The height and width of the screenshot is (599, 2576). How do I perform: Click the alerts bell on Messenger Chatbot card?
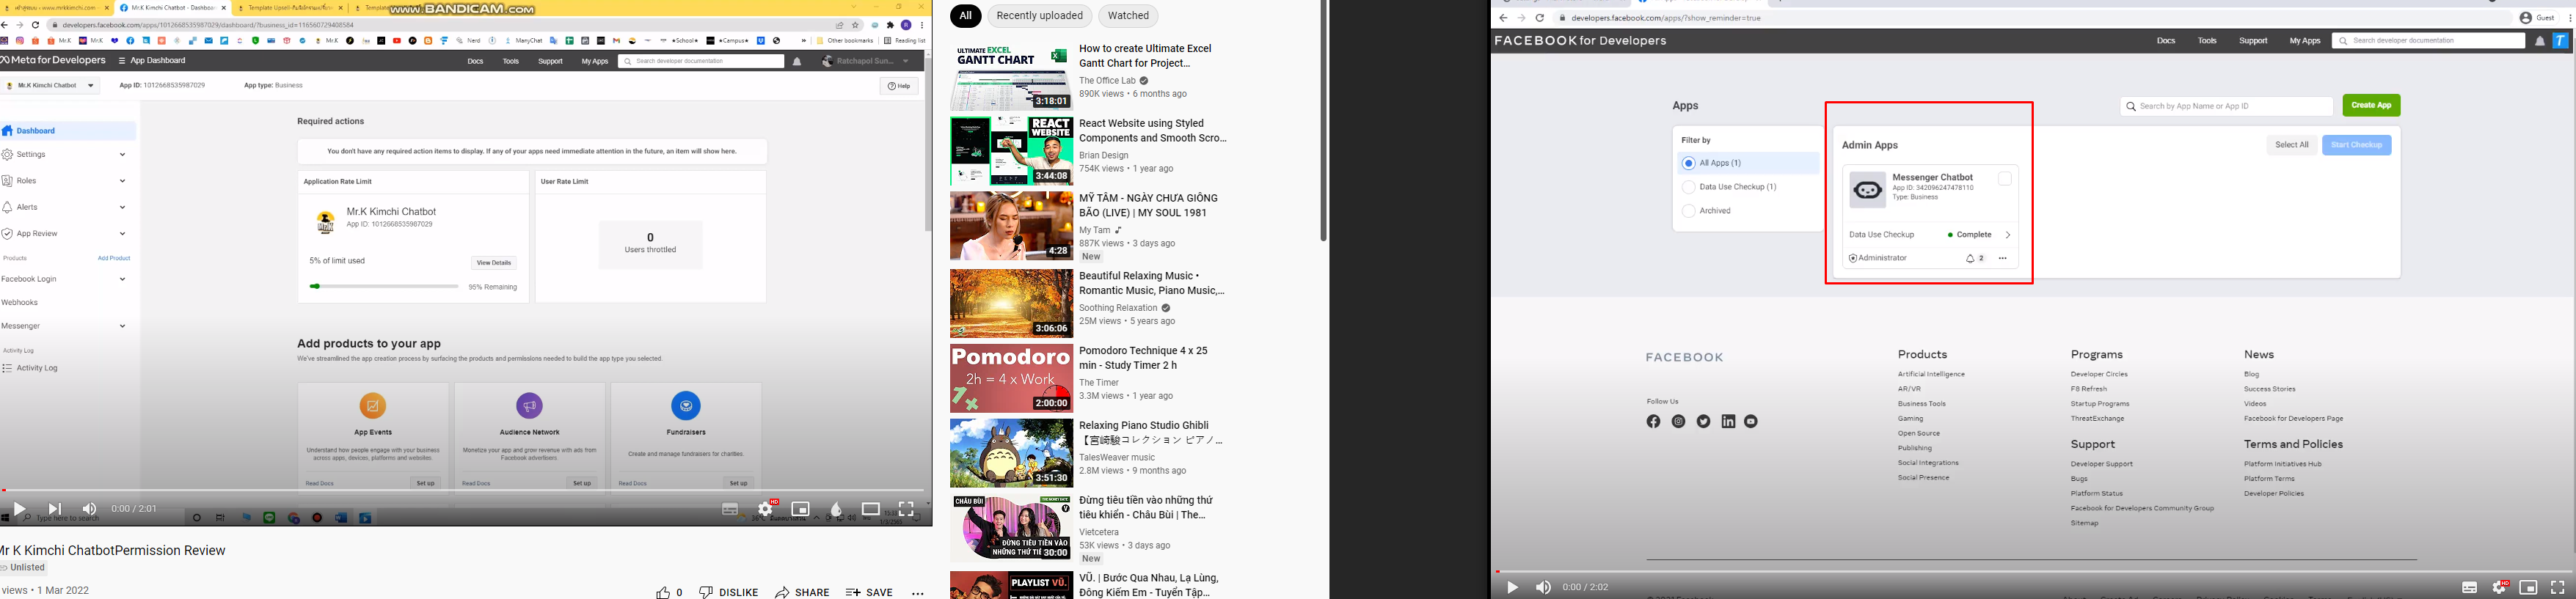point(1970,258)
